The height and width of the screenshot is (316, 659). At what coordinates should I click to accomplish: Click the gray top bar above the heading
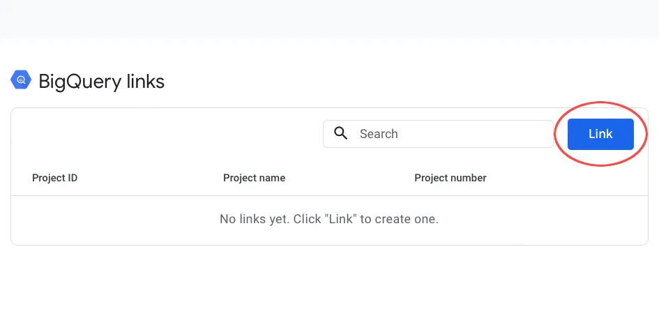point(329,19)
